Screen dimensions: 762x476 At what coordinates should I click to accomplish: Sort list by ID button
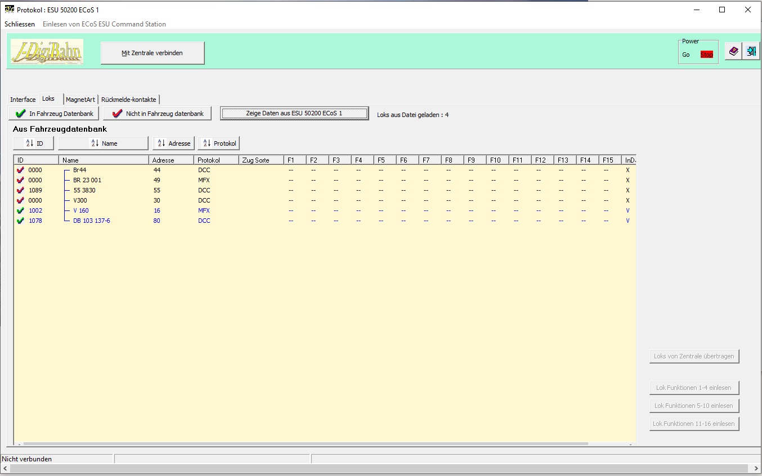point(34,143)
